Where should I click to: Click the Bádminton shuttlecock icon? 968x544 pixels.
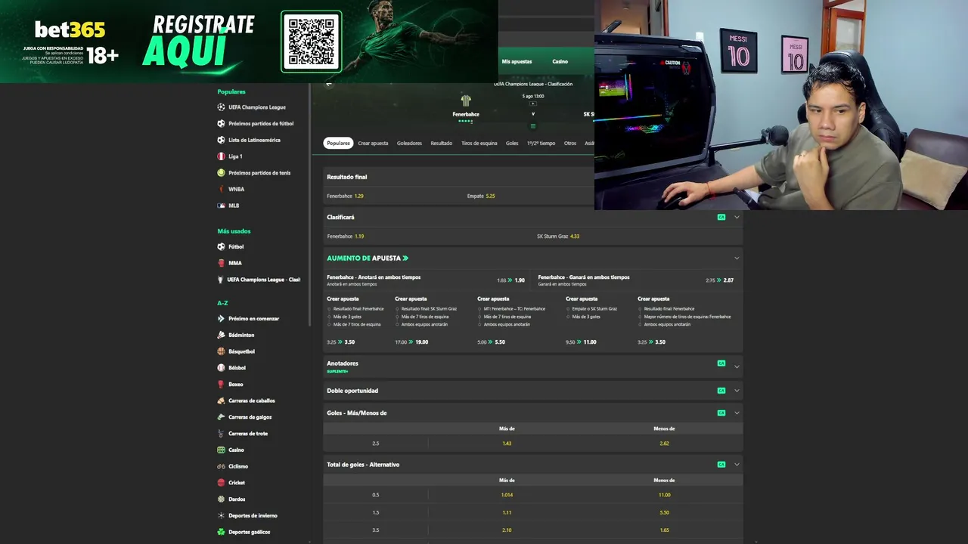(x=221, y=335)
